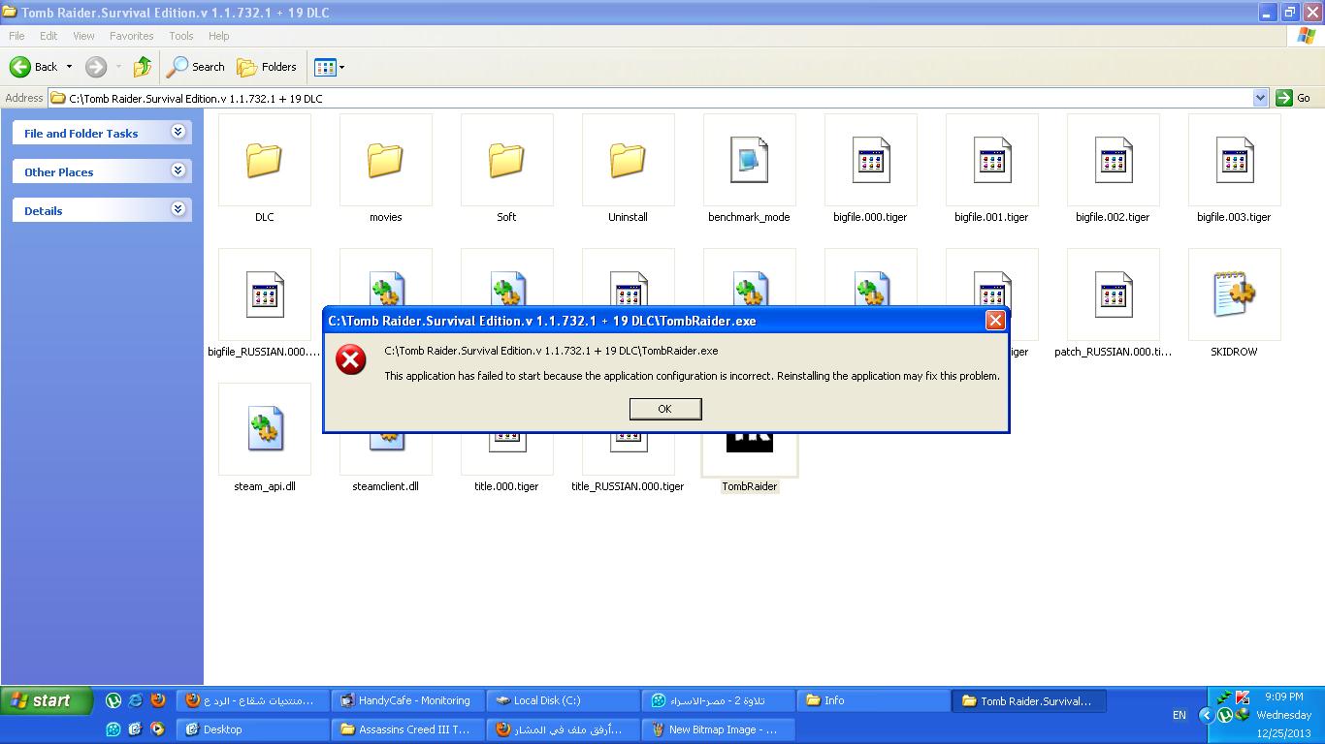The width and height of the screenshot is (1325, 744).
Task: Switch to Local Disk (C:) taskbar window
Action: (x=564, y=700)
